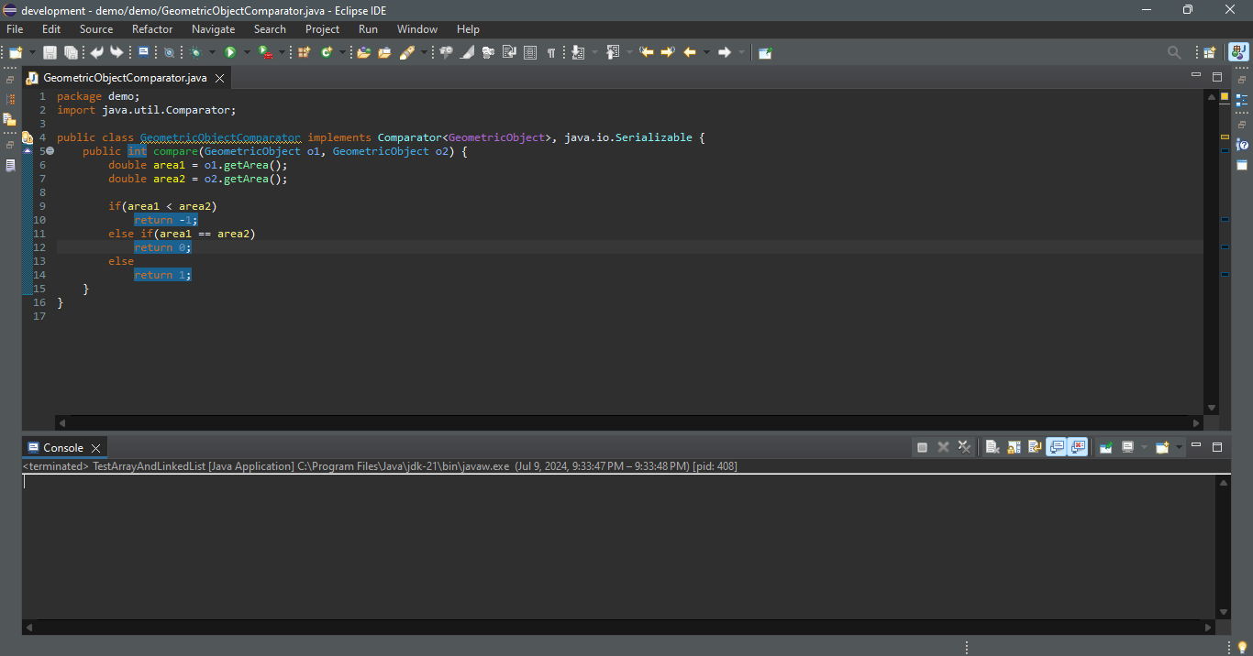Click the Pin Console icon
Screen dimensions: 1253x656
pos(1106,447)
